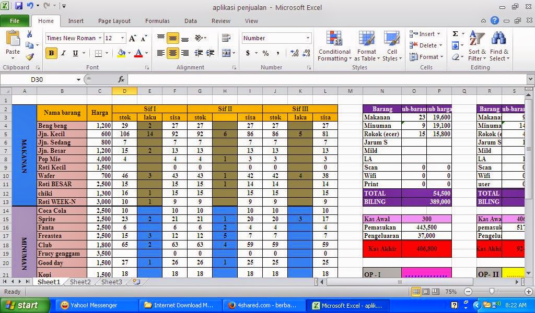This screenshot has height=313, width=535.
Task: Click the formula bar input field
Action: [x=327, y=79]
